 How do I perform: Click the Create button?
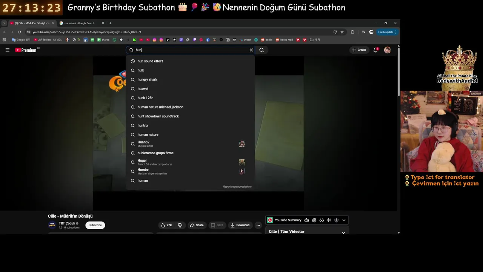click(359, 50)
